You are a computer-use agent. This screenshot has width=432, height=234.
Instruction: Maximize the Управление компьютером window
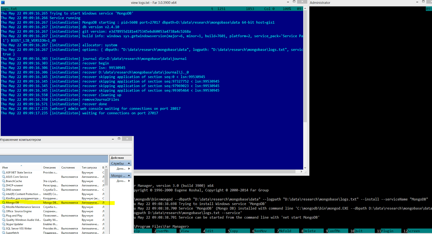119,139
